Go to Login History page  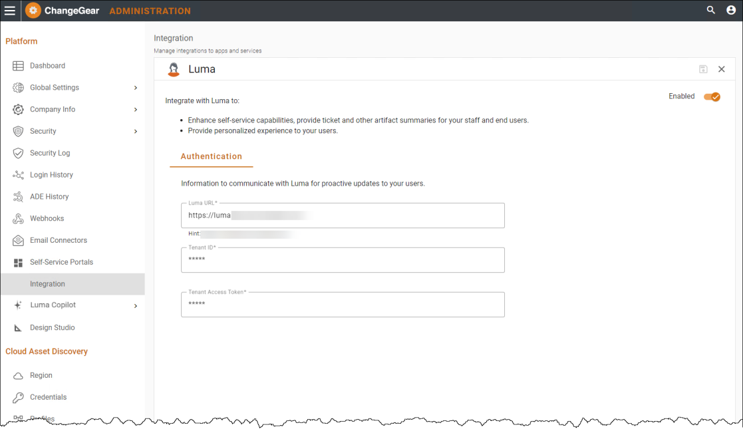[51, 175]
